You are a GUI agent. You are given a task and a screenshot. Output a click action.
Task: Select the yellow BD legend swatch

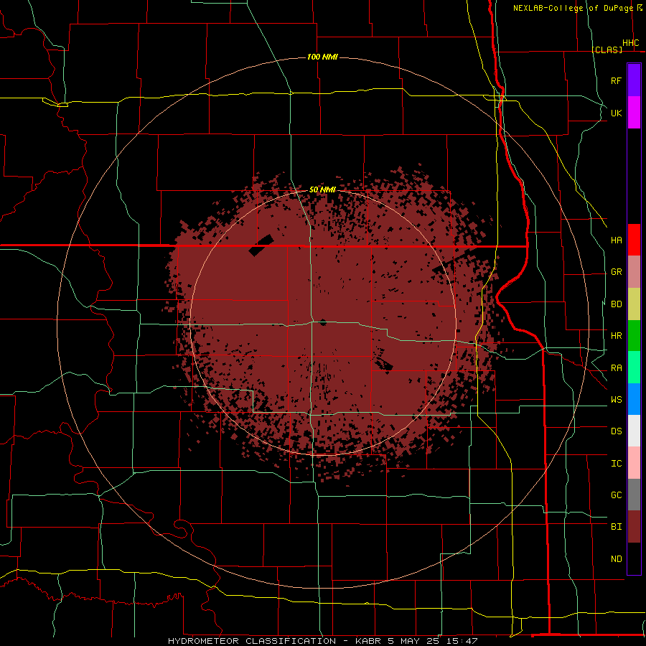(x=634, y=304)
